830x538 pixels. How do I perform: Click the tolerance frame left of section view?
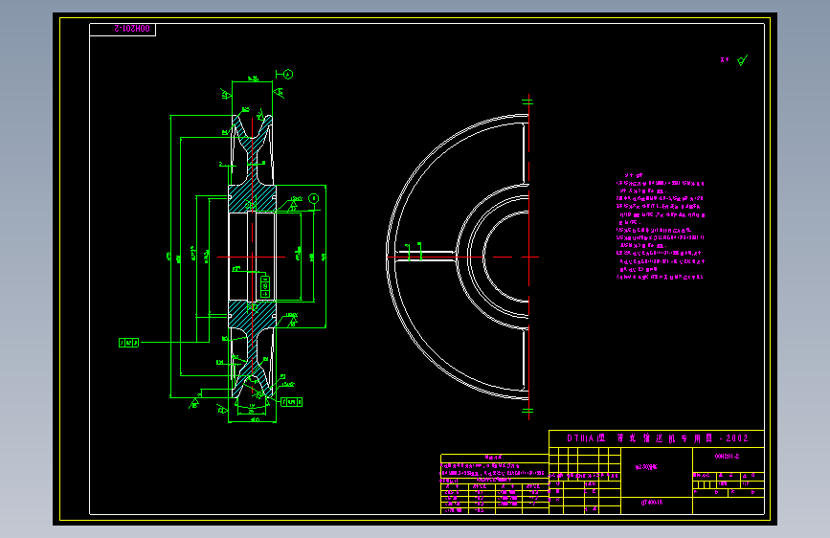(128, 343)
